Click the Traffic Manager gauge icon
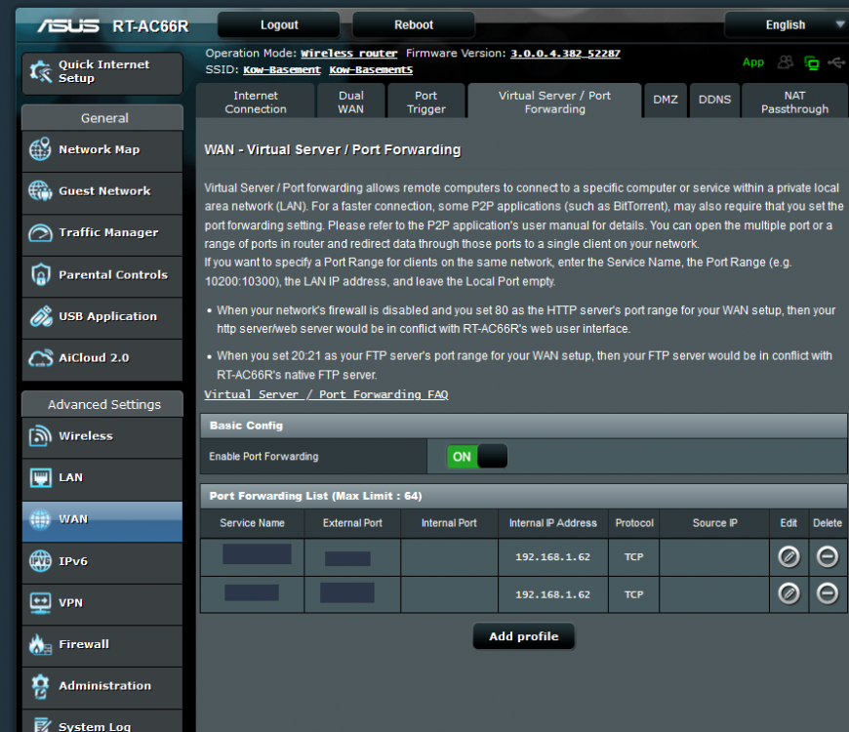Viewport: 849px width, 732px height. coord(40,233)
